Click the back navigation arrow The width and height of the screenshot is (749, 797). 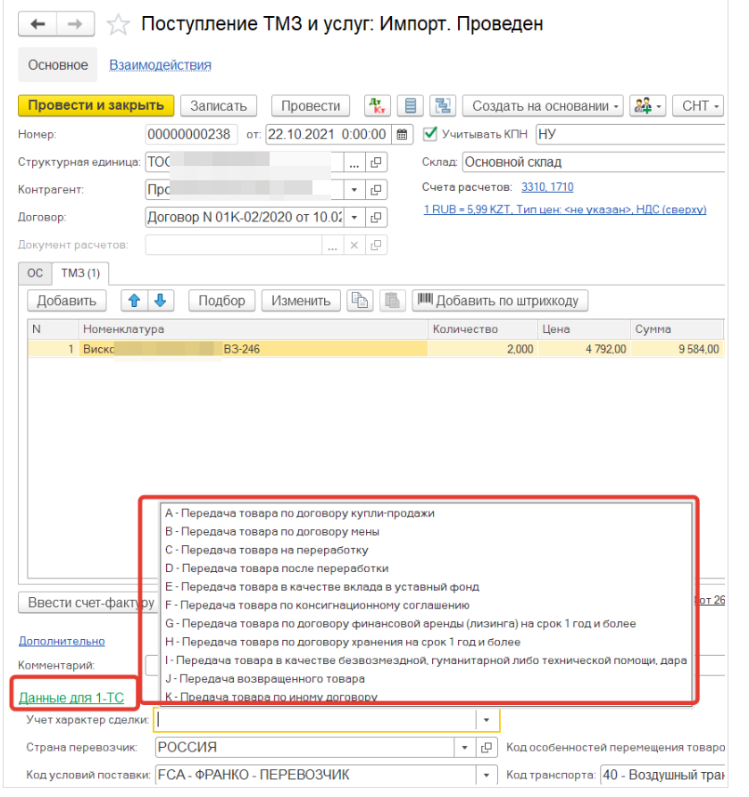(38, 24)
